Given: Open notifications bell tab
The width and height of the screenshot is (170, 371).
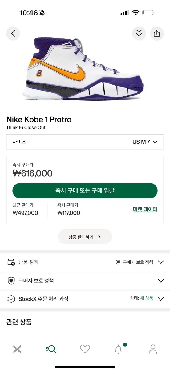Looking at the screenshot, I should tap(119, 349).
